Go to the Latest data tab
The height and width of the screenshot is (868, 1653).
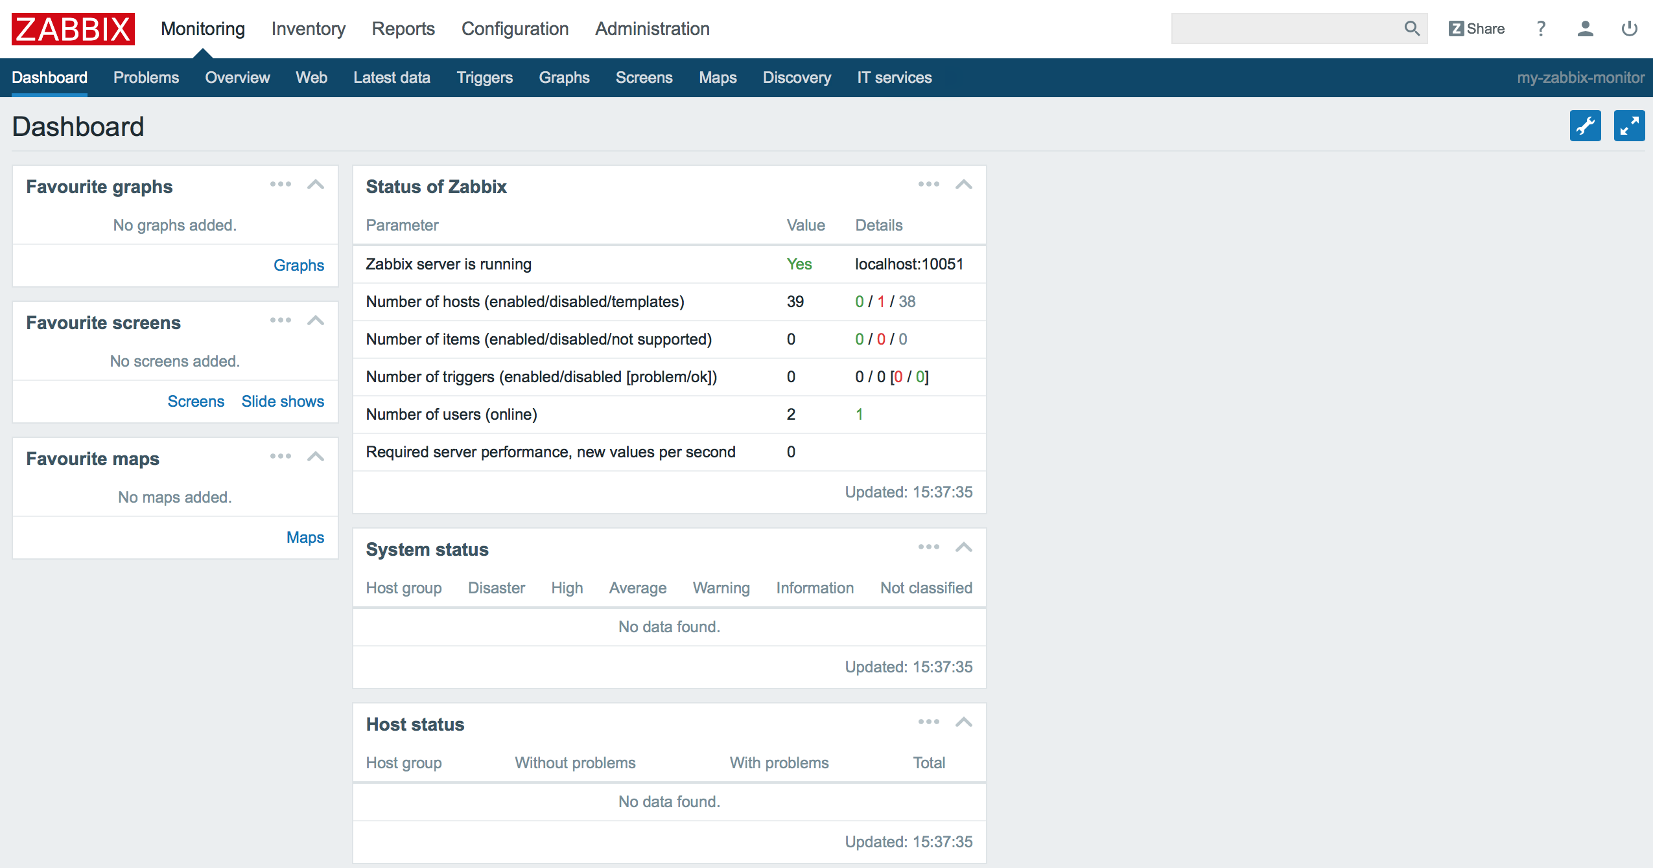[392, 78]
